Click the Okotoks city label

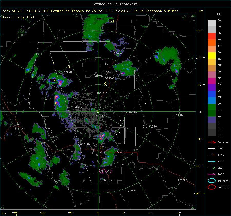[103, 171]
